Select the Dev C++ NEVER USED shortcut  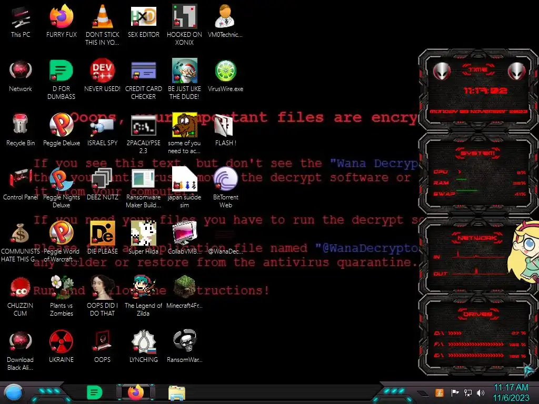tap(103, 70)
